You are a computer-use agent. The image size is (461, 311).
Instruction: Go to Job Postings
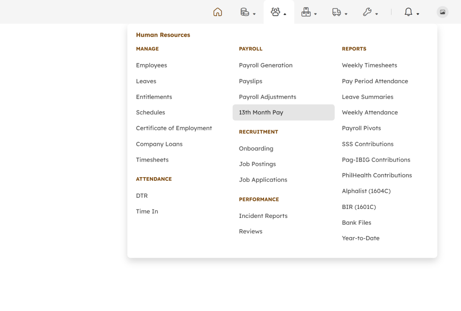257,164
